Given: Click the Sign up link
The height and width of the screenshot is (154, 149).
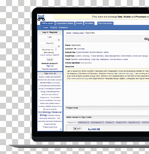Looking at the screenshot, I should 50,66.
